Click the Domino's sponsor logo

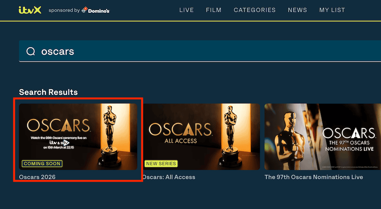pos(96,11)
